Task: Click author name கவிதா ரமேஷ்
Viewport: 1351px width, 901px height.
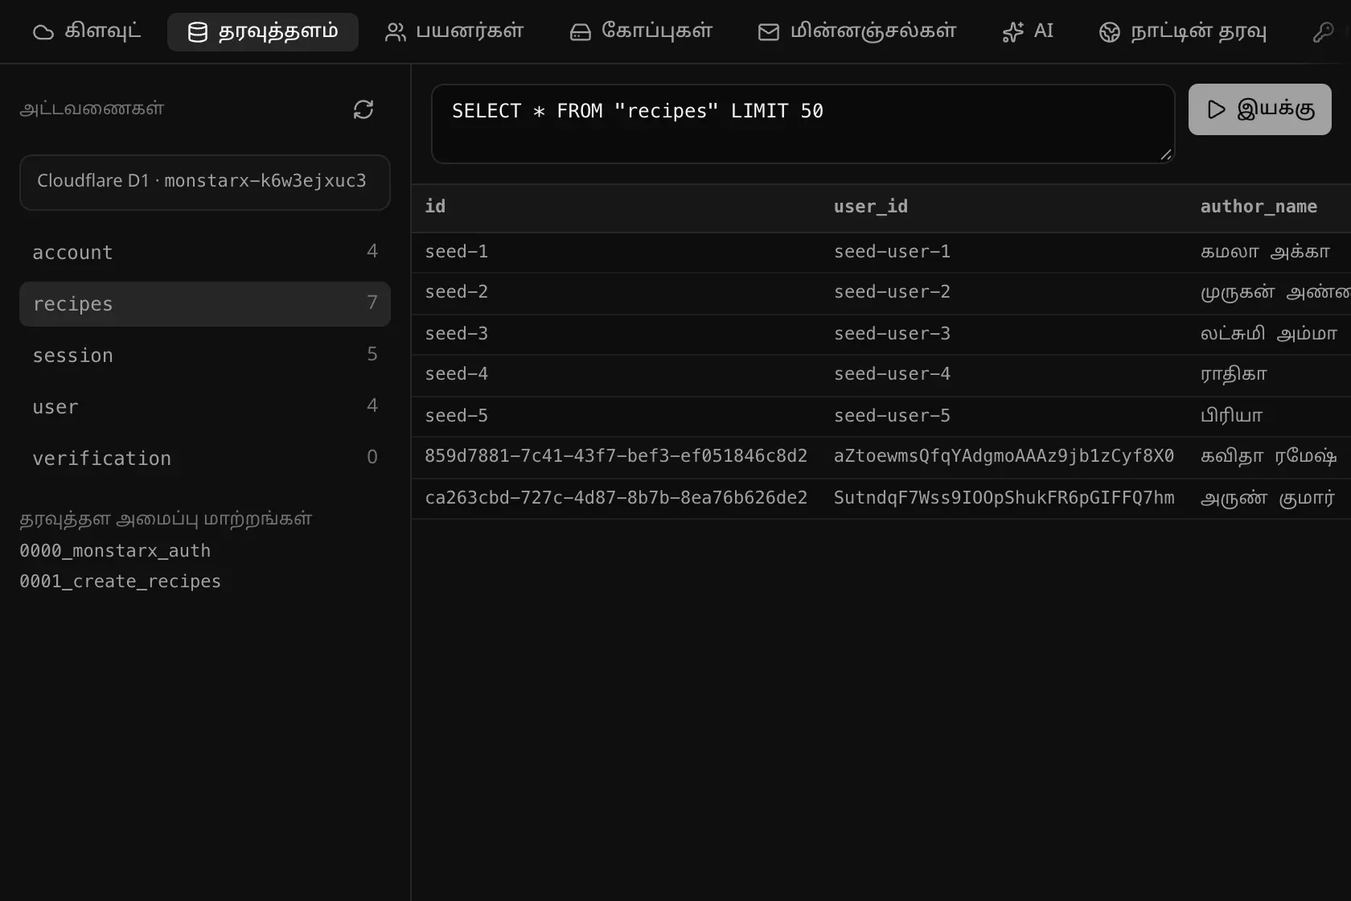Action: 1269,456
